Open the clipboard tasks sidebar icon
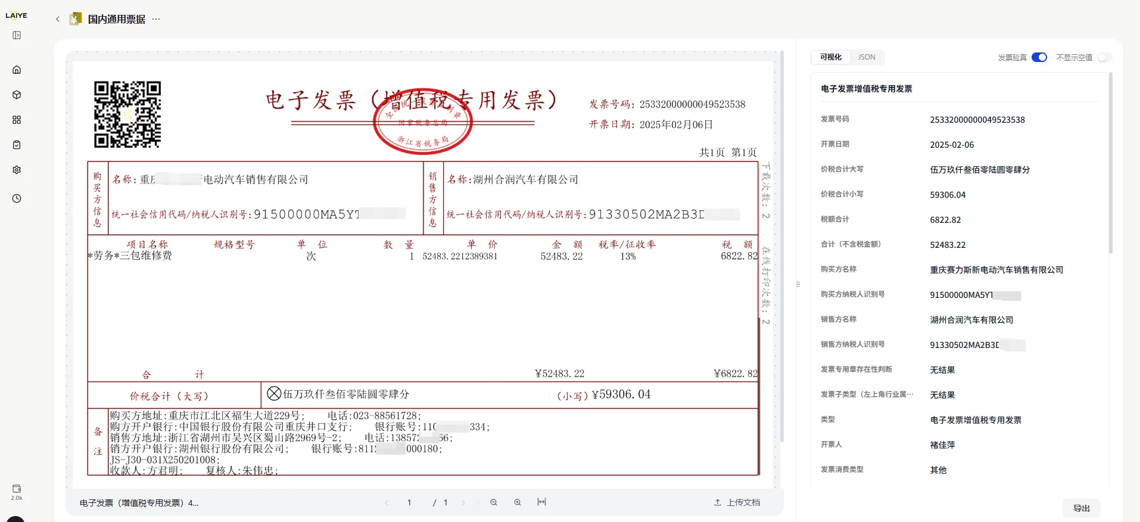Screen dimensions: 1140x522 17,145
